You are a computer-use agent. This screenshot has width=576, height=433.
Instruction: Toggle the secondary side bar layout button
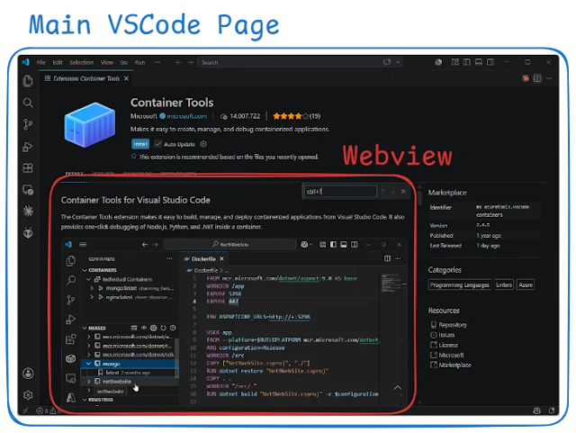click(490, 62)
